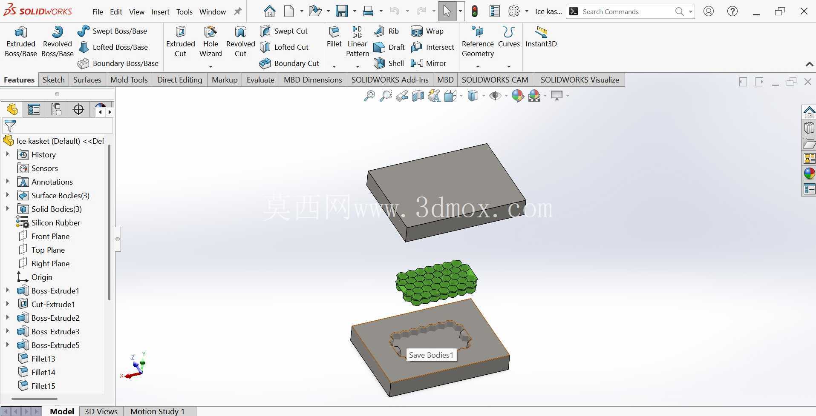The height and width of the screenshot is (416, 816).
Task: Choose the Lofted Cut tool
Action: [x=284, y=47]
